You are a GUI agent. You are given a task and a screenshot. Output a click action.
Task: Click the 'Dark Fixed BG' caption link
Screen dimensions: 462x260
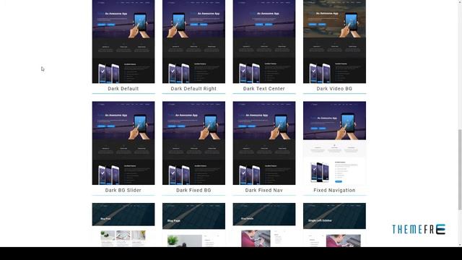(193, 191)
